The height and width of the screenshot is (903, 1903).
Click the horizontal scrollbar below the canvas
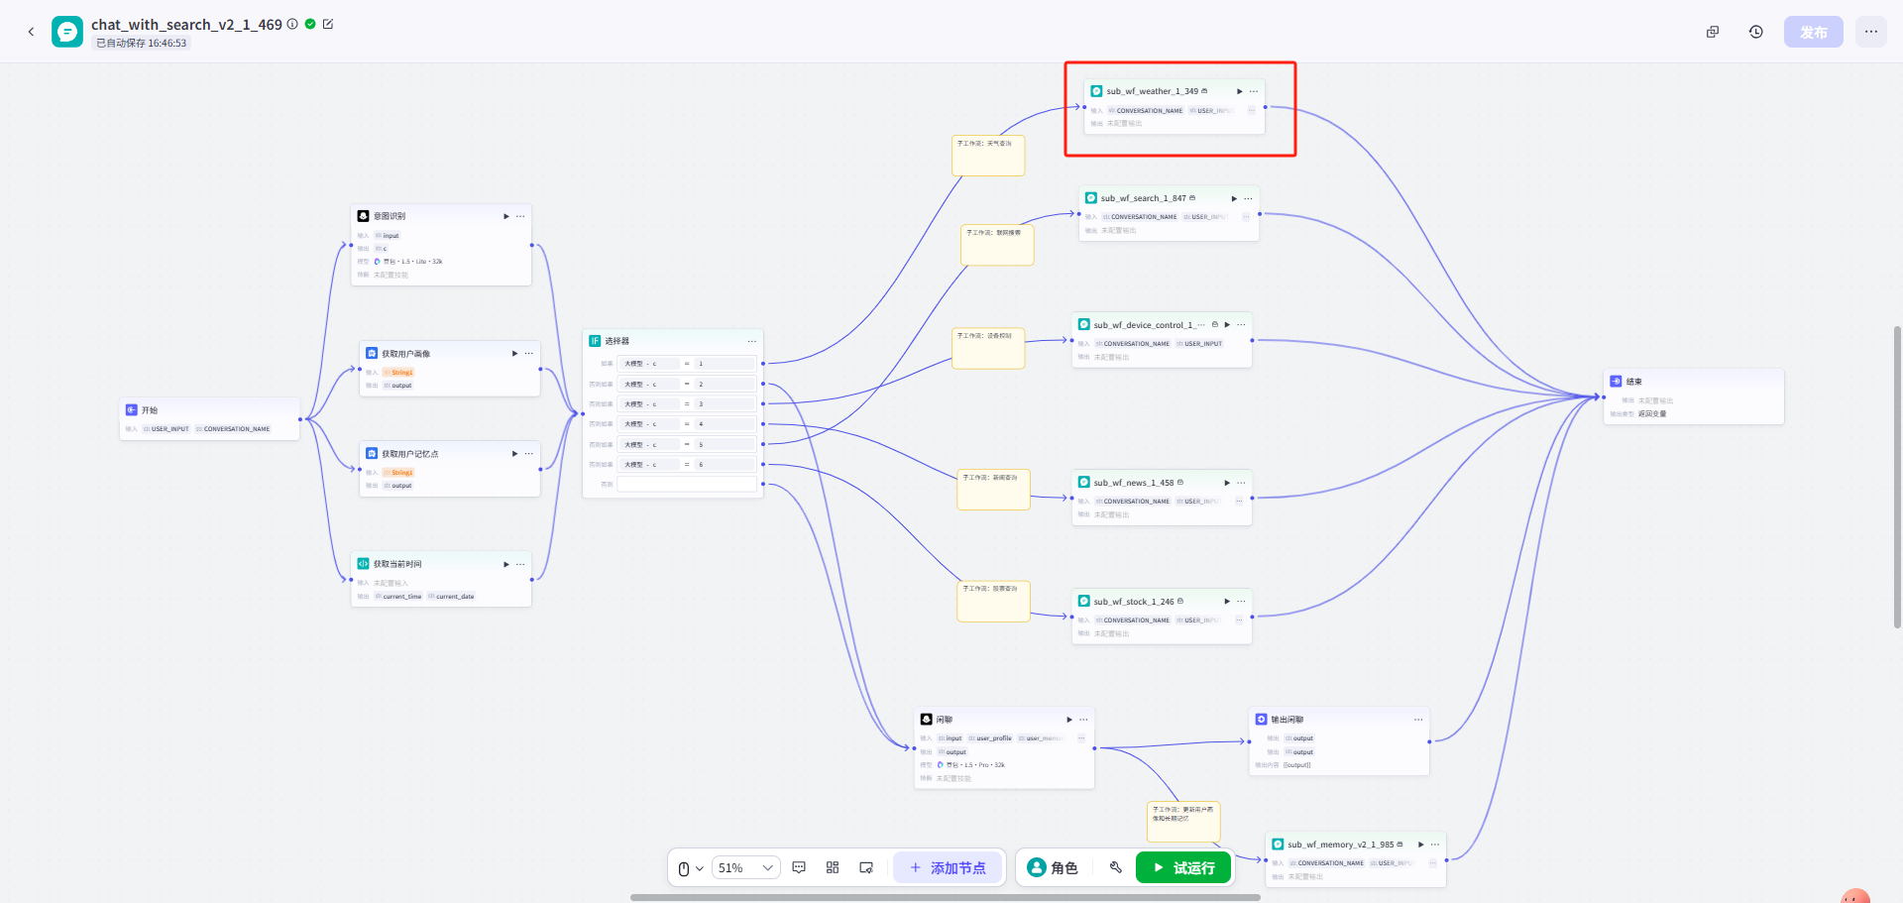[x=946, y=897]
